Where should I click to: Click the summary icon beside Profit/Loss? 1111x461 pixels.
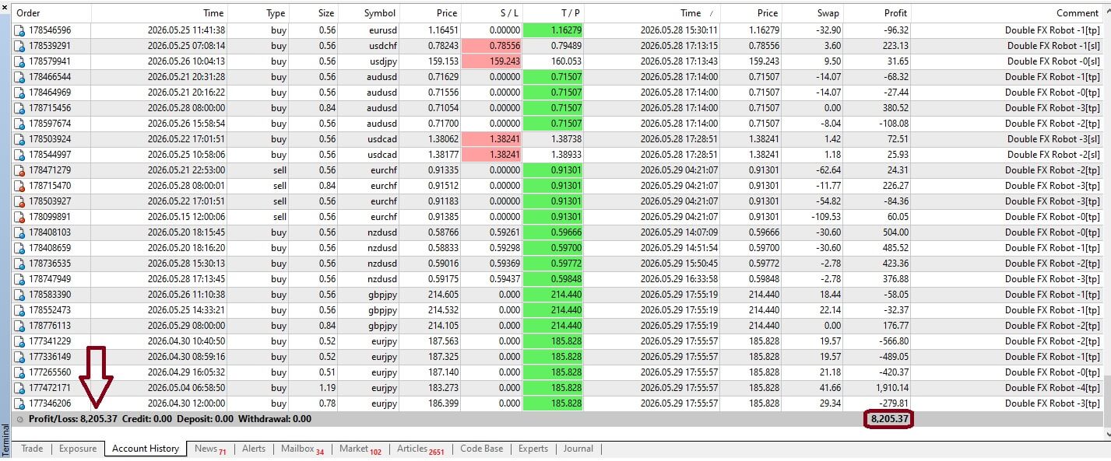pos(20,419)
